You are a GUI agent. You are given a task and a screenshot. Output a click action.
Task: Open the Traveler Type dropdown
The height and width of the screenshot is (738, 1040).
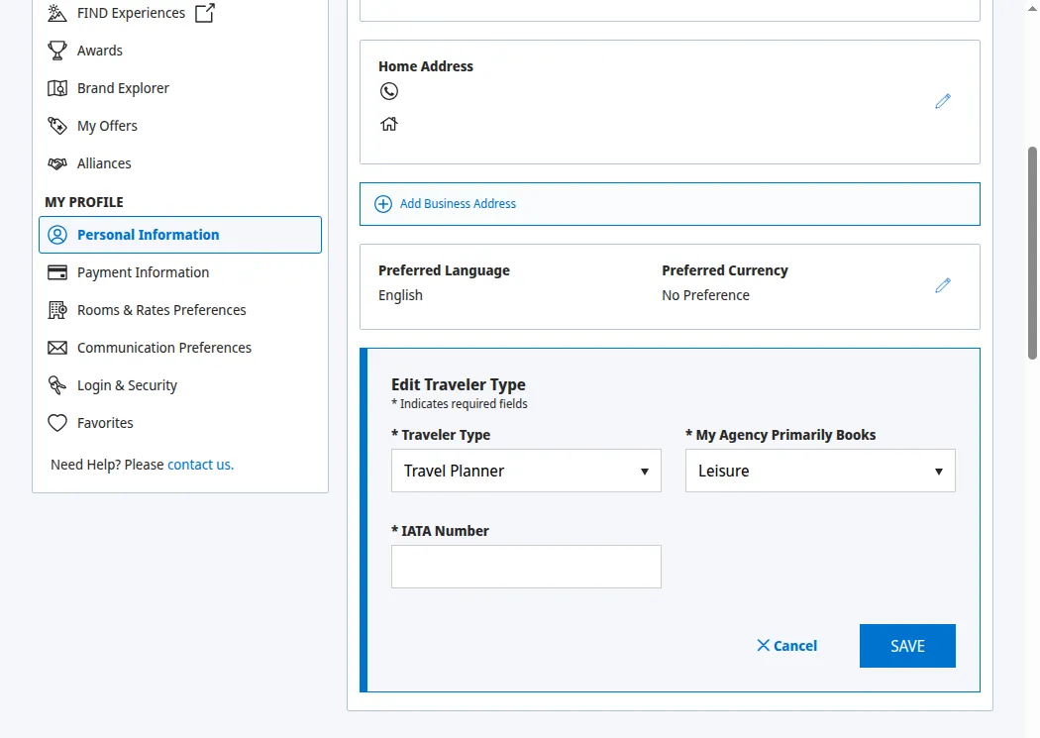click(x=526, y=471)
